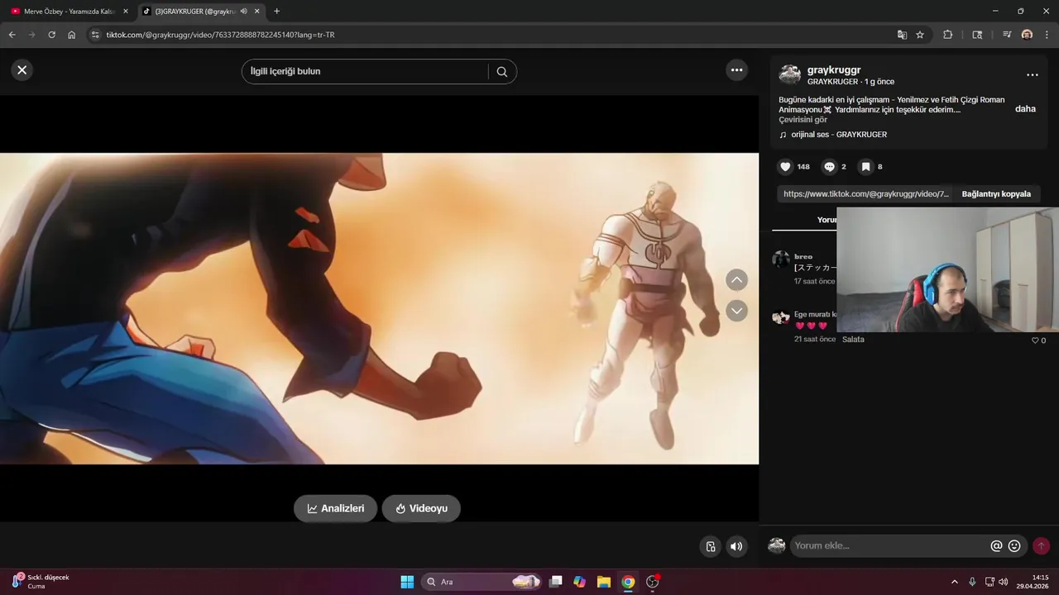The image size is (1059, 595).
Task: Open Ege muratı commenter avatar
Action: (x=781, y=317)
